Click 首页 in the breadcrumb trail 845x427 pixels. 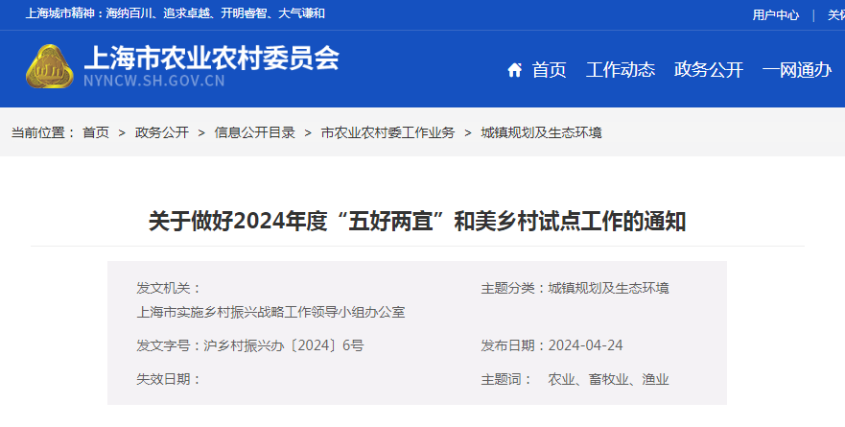96,132
